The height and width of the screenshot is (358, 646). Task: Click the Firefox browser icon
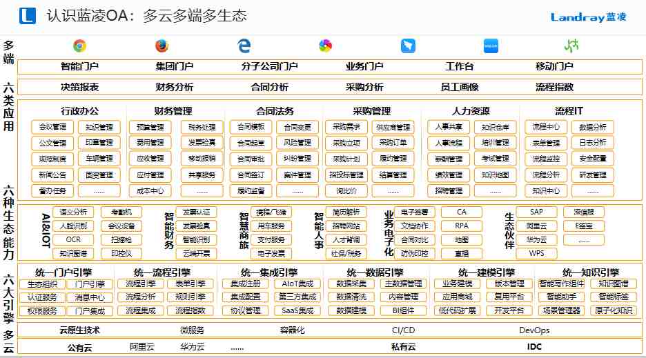(162, 46)
